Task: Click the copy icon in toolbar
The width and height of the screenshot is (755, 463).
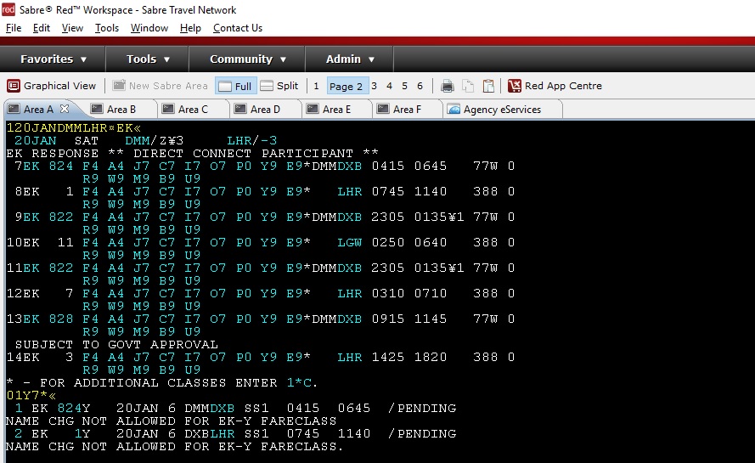Action: 468,86
